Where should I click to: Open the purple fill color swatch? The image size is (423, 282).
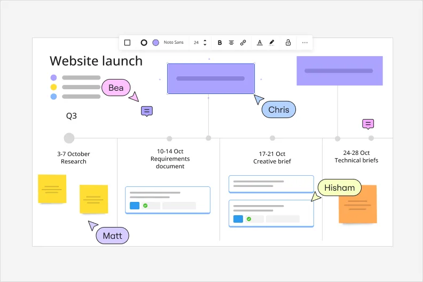point(155,43)
